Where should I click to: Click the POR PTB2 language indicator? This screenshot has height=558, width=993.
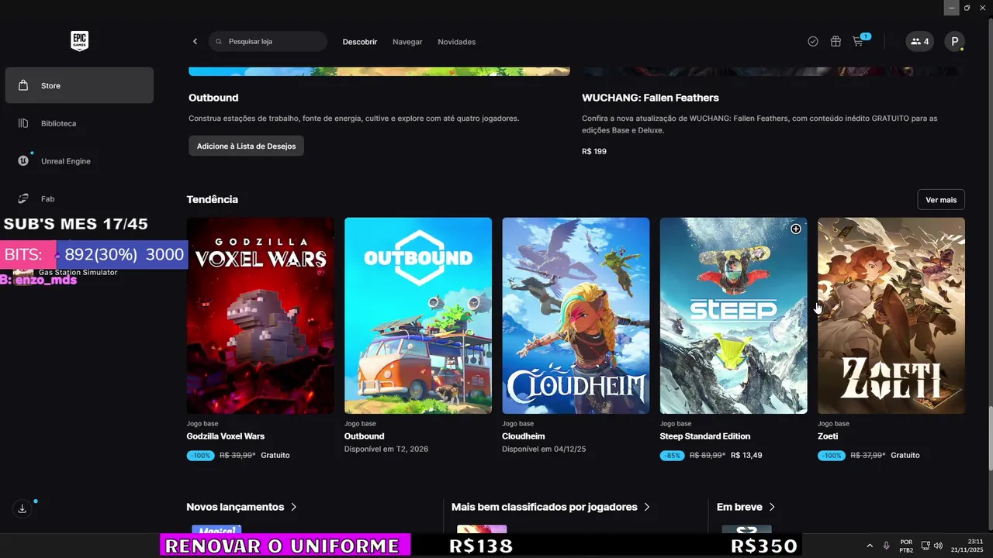[x=906, y=546]
